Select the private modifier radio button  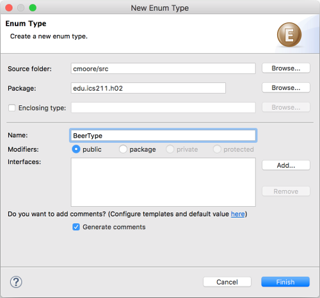170,149
